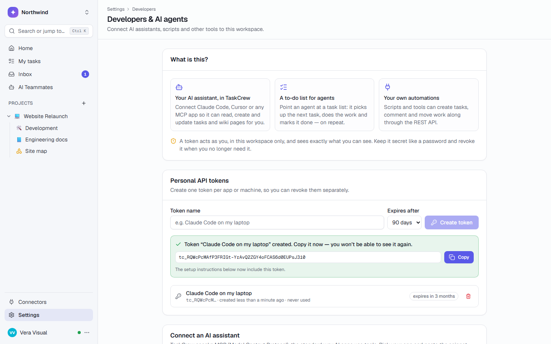Click the Connectors plug icon
Image resolution: width=551 pixels, height=344 pixels.
11,302
